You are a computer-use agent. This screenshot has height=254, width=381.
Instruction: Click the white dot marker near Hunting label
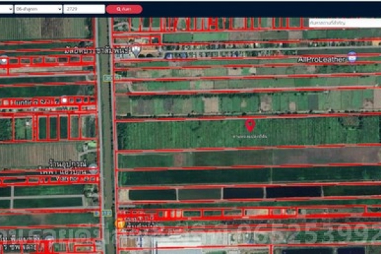pyautogui.click(x=64, y=100)
